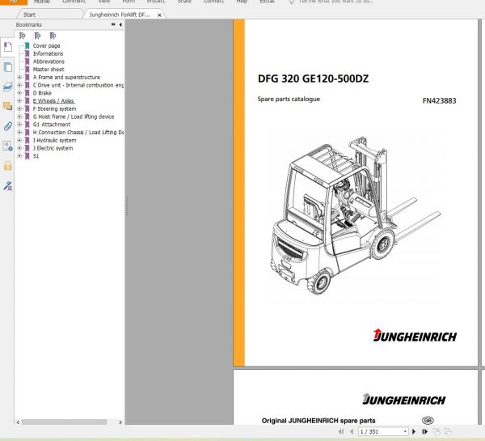The width and height of the screenshot is (485, 441).
Task: Open the Comments panel icon in sidebar
Action: tap(8, 106)
